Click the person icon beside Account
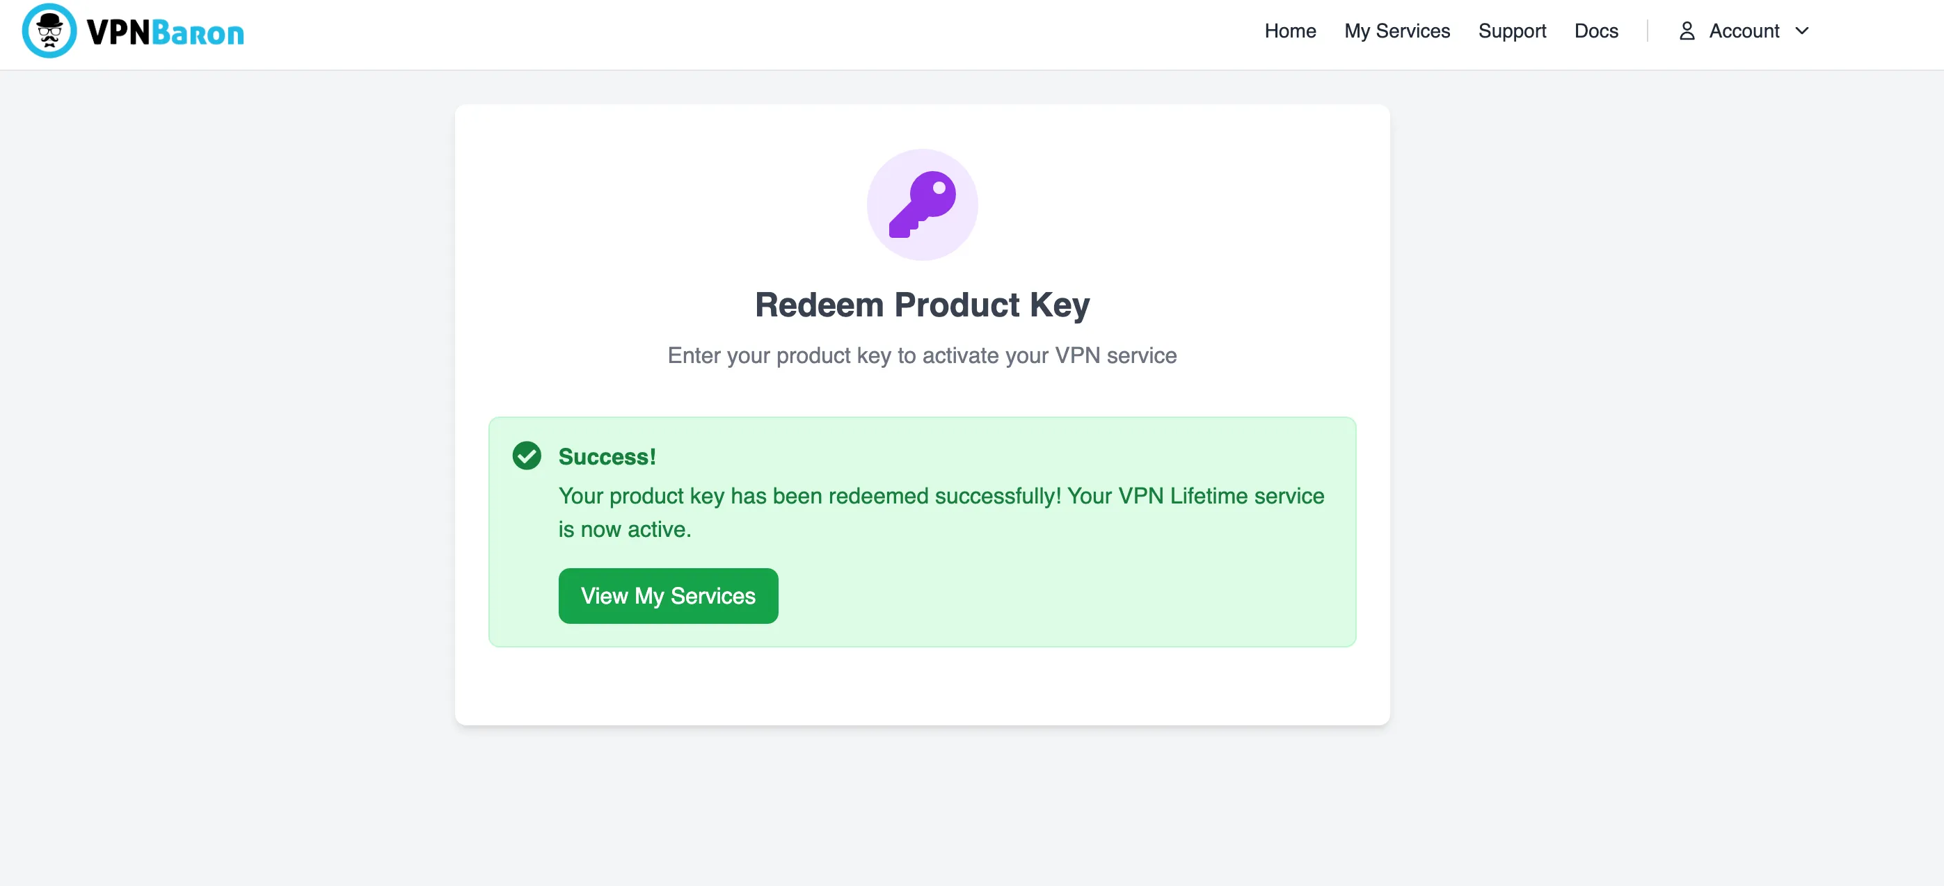This screenshot has width=1944, height=886. pyautogui.click(x=1686, y=31)
